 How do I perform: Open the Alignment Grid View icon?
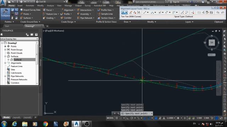(211, 13)
